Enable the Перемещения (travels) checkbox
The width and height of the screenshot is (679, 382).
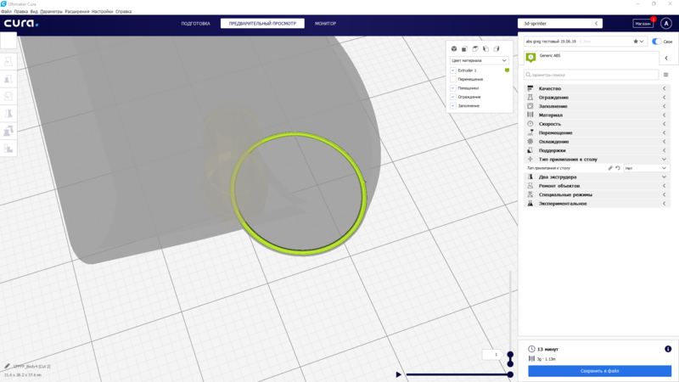coord(453,79)
